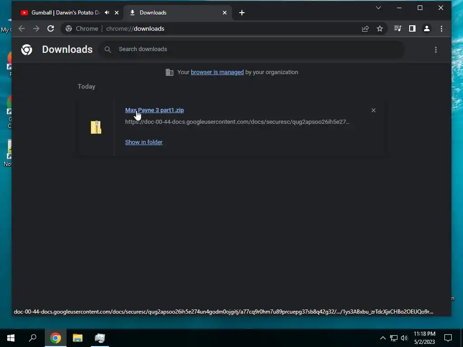The height and width of the screenshot is (347, 463).
Task: Share this page icon in address bar
Action: tap(365, 28)
